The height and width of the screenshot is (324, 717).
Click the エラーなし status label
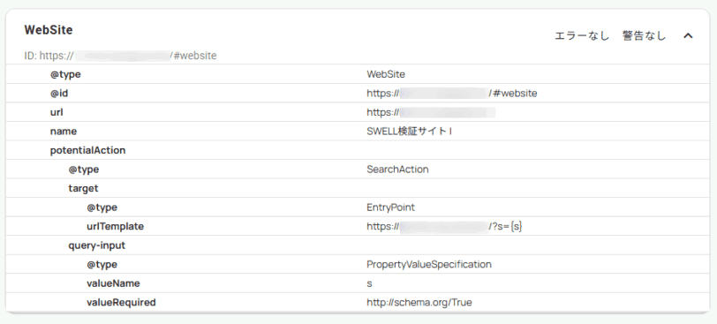(x=582, y=35)
